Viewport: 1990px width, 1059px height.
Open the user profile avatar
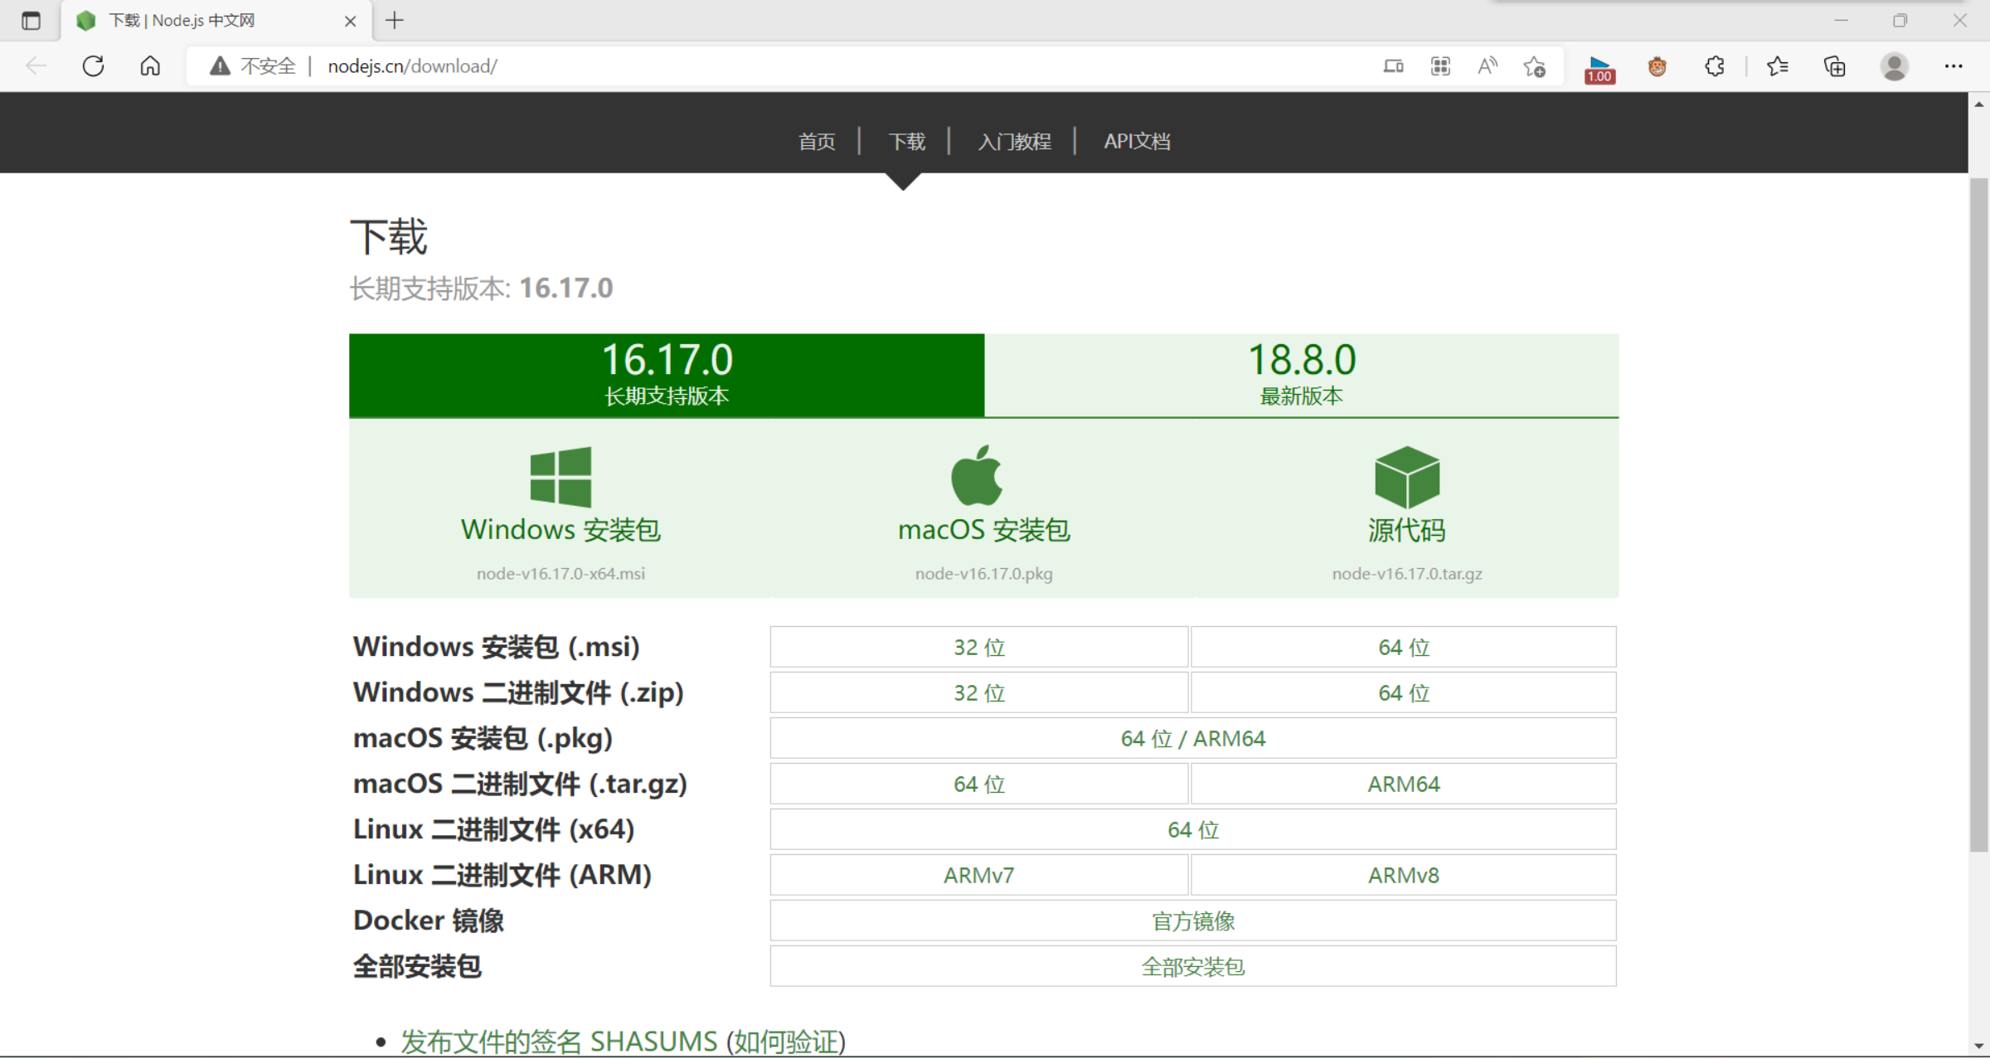pyautogui.click(x=1894, y=66)
